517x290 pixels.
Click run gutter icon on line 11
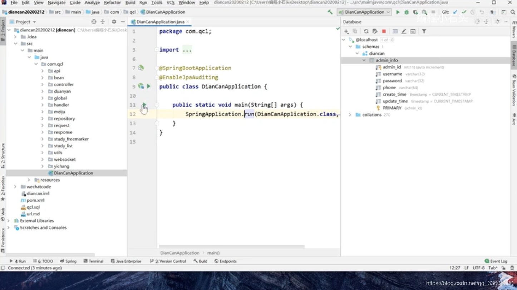[144, 105]
